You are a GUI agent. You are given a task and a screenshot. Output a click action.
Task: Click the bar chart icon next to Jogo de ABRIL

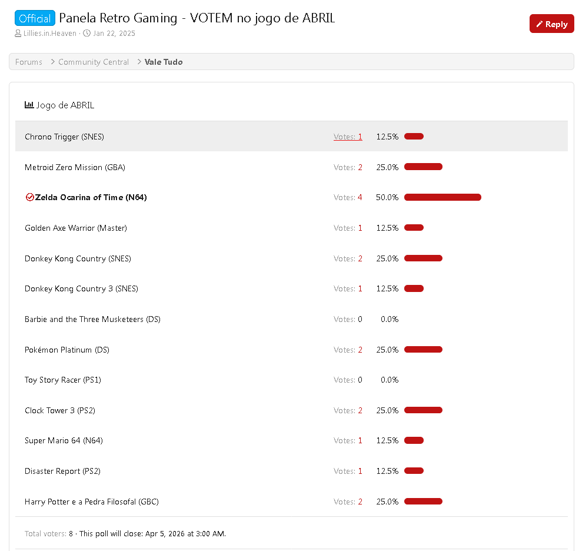pos(29,105)
